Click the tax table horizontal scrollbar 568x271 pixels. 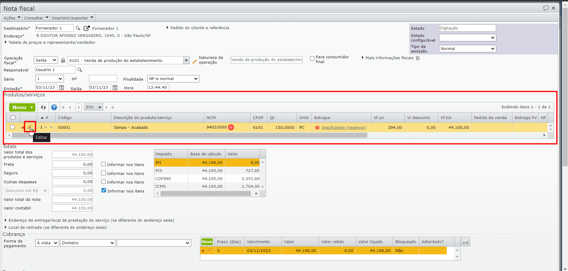pos(206,194)
